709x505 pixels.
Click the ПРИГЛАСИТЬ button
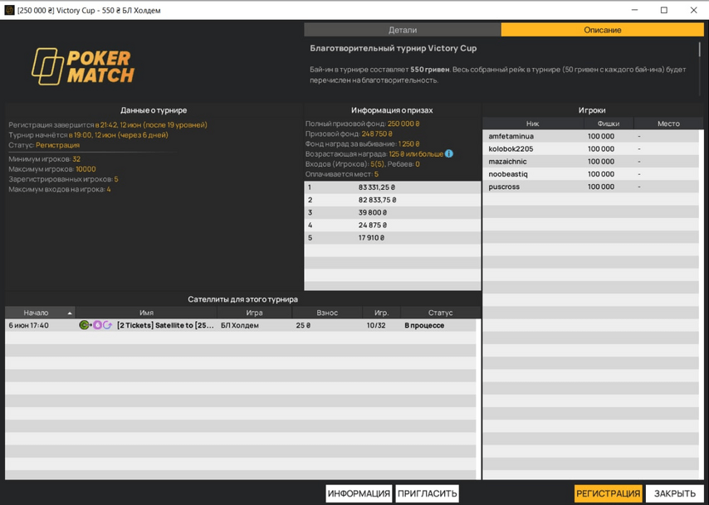[427, 493]
